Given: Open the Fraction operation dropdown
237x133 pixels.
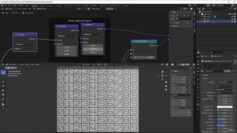Looking at the screenshot, I should click(25, 44).
